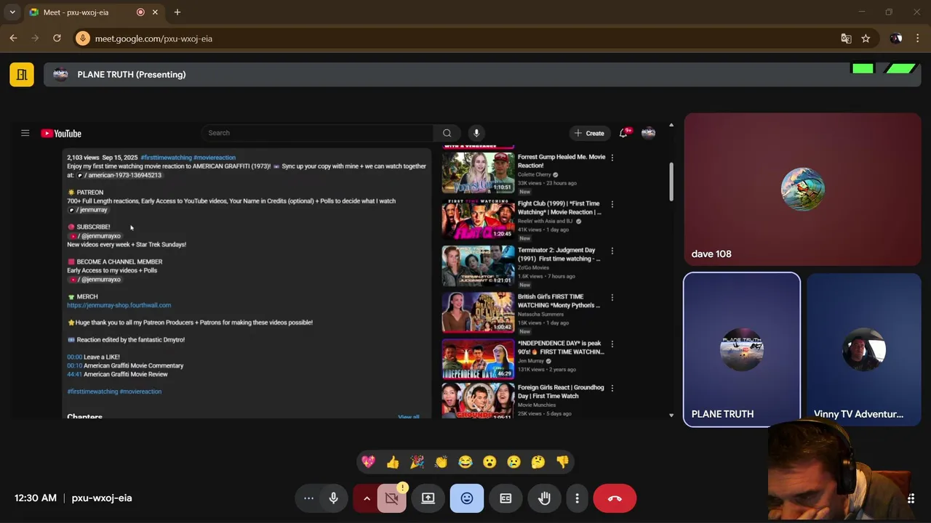This screenshot has width=931, height=523.
Task: Click the up arrow of presentation scrollbar
Action: (x=671, y=125)
